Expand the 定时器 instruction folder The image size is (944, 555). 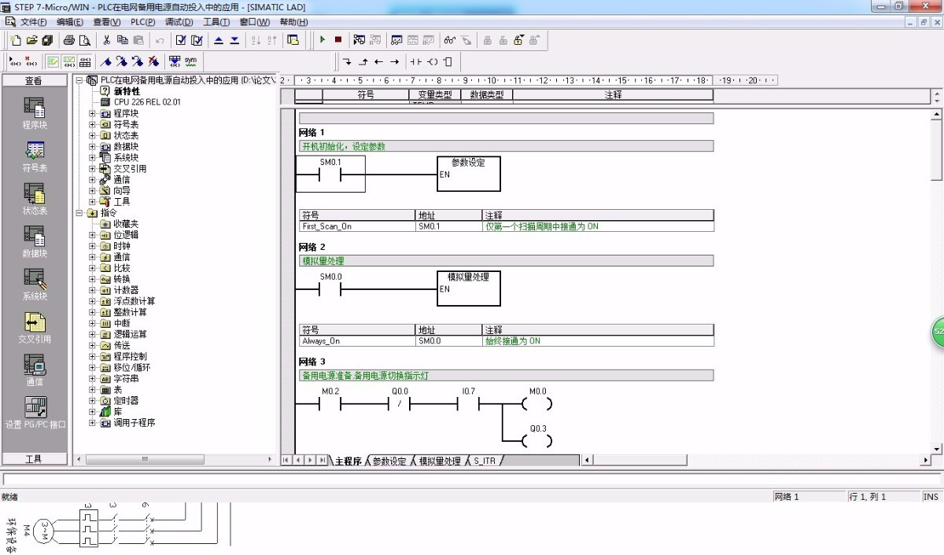coord(92,400)
